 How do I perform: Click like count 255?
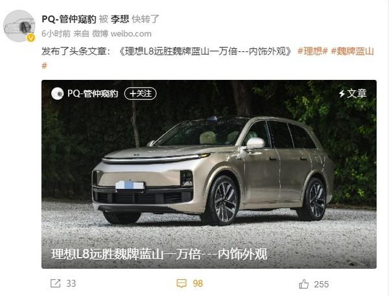(322, 284)
